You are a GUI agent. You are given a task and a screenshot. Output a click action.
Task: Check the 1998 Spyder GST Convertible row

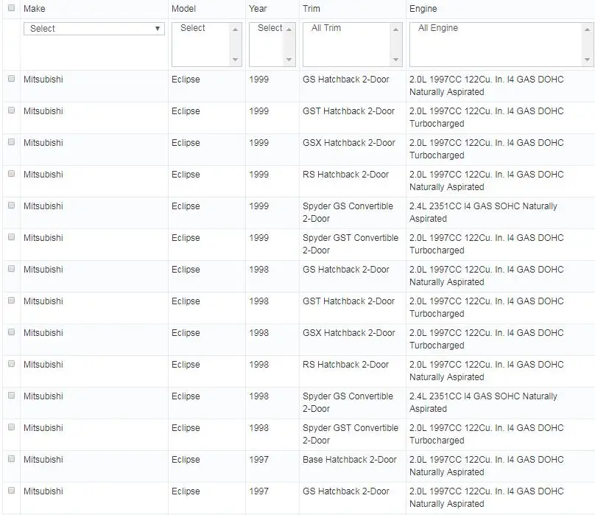(11, 427)
